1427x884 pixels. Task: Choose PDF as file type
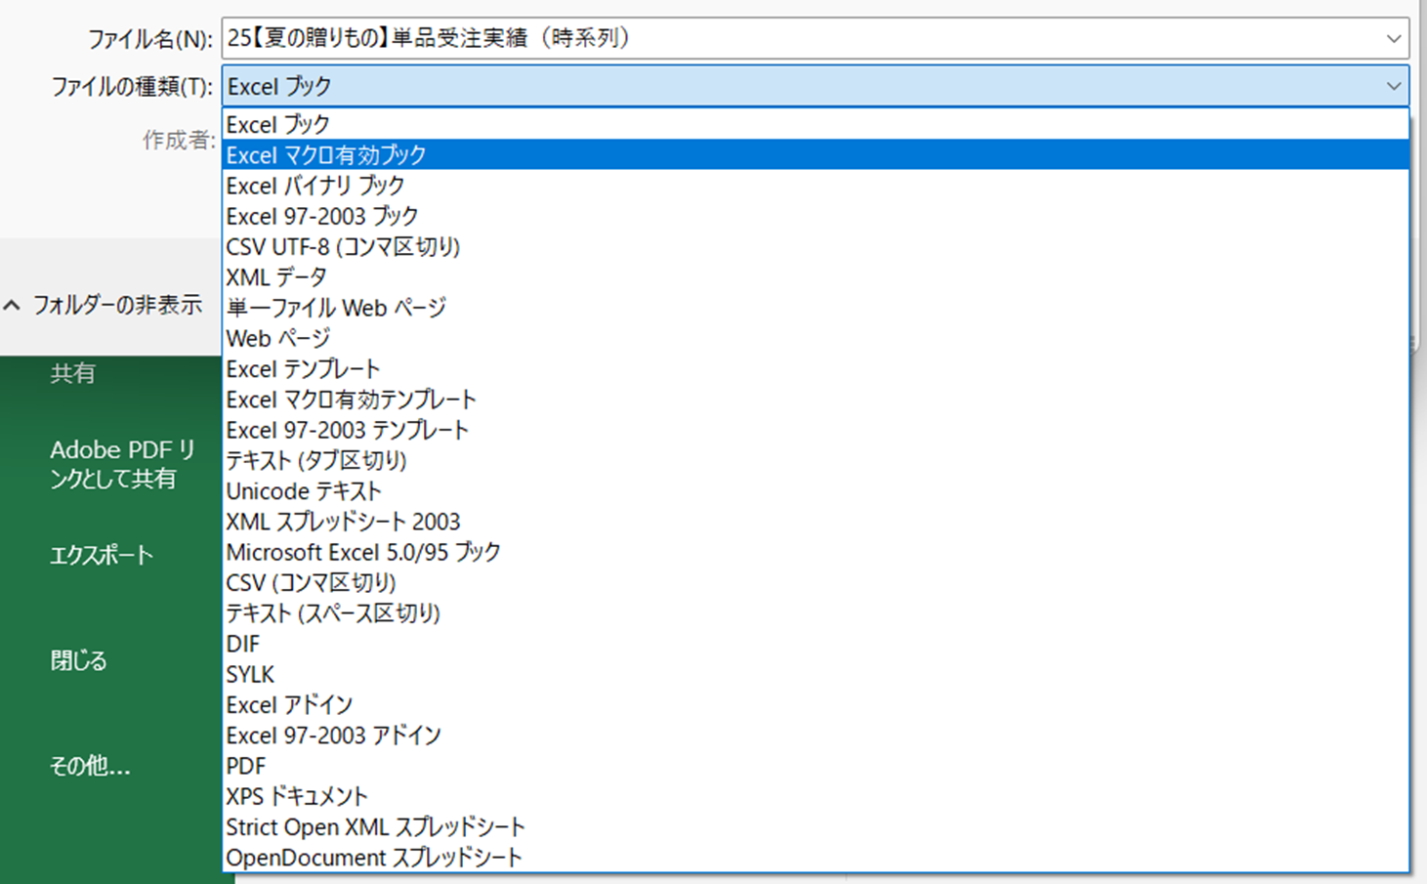[816, 766]
